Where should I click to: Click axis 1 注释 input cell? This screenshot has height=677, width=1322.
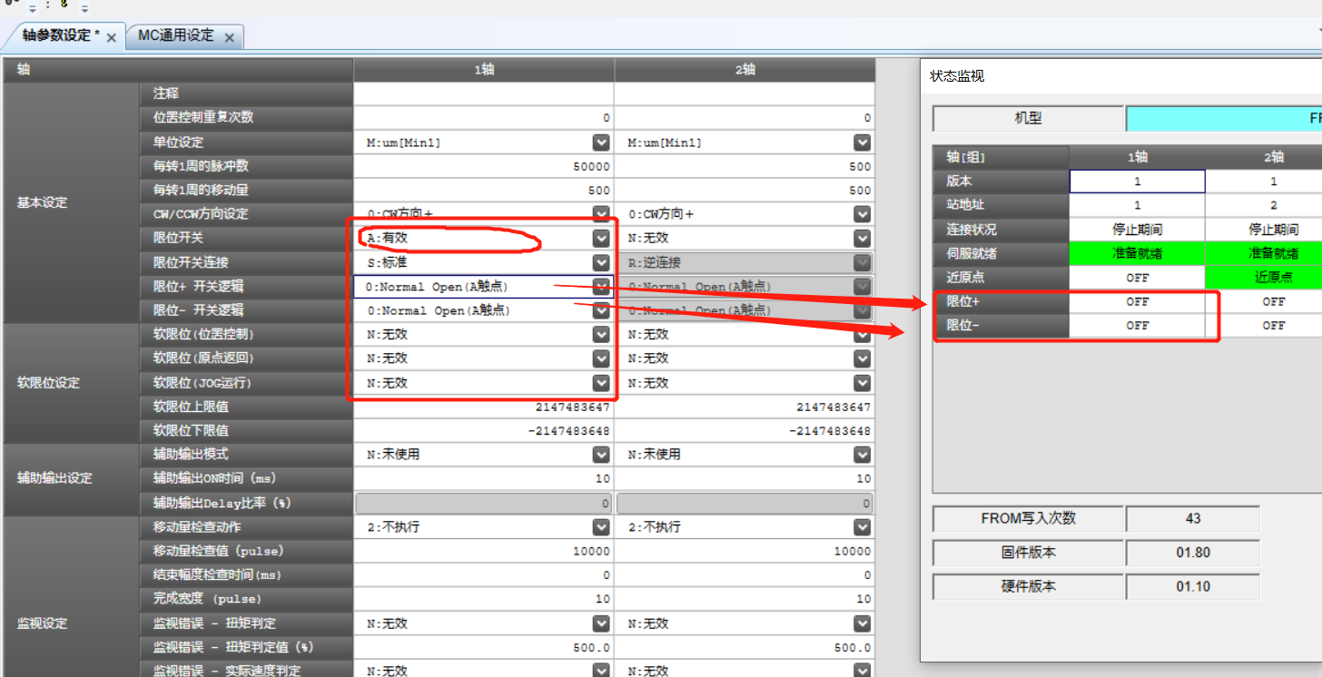[483, 93]
